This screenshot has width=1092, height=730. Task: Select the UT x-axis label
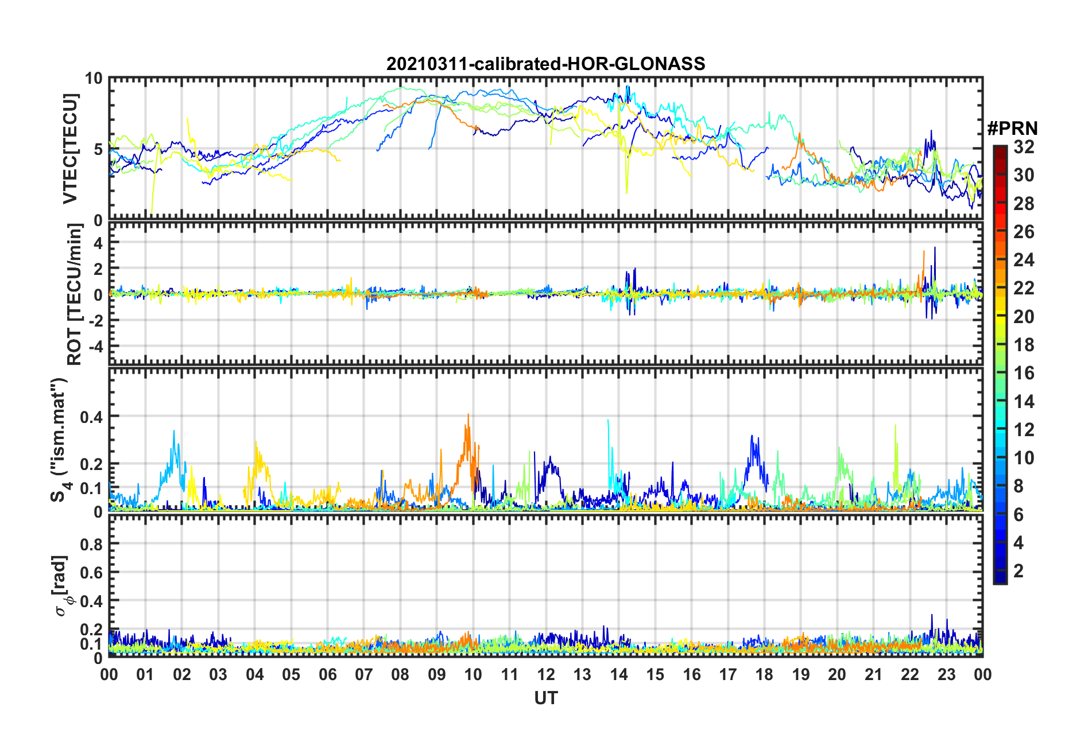tap(546, 698)
